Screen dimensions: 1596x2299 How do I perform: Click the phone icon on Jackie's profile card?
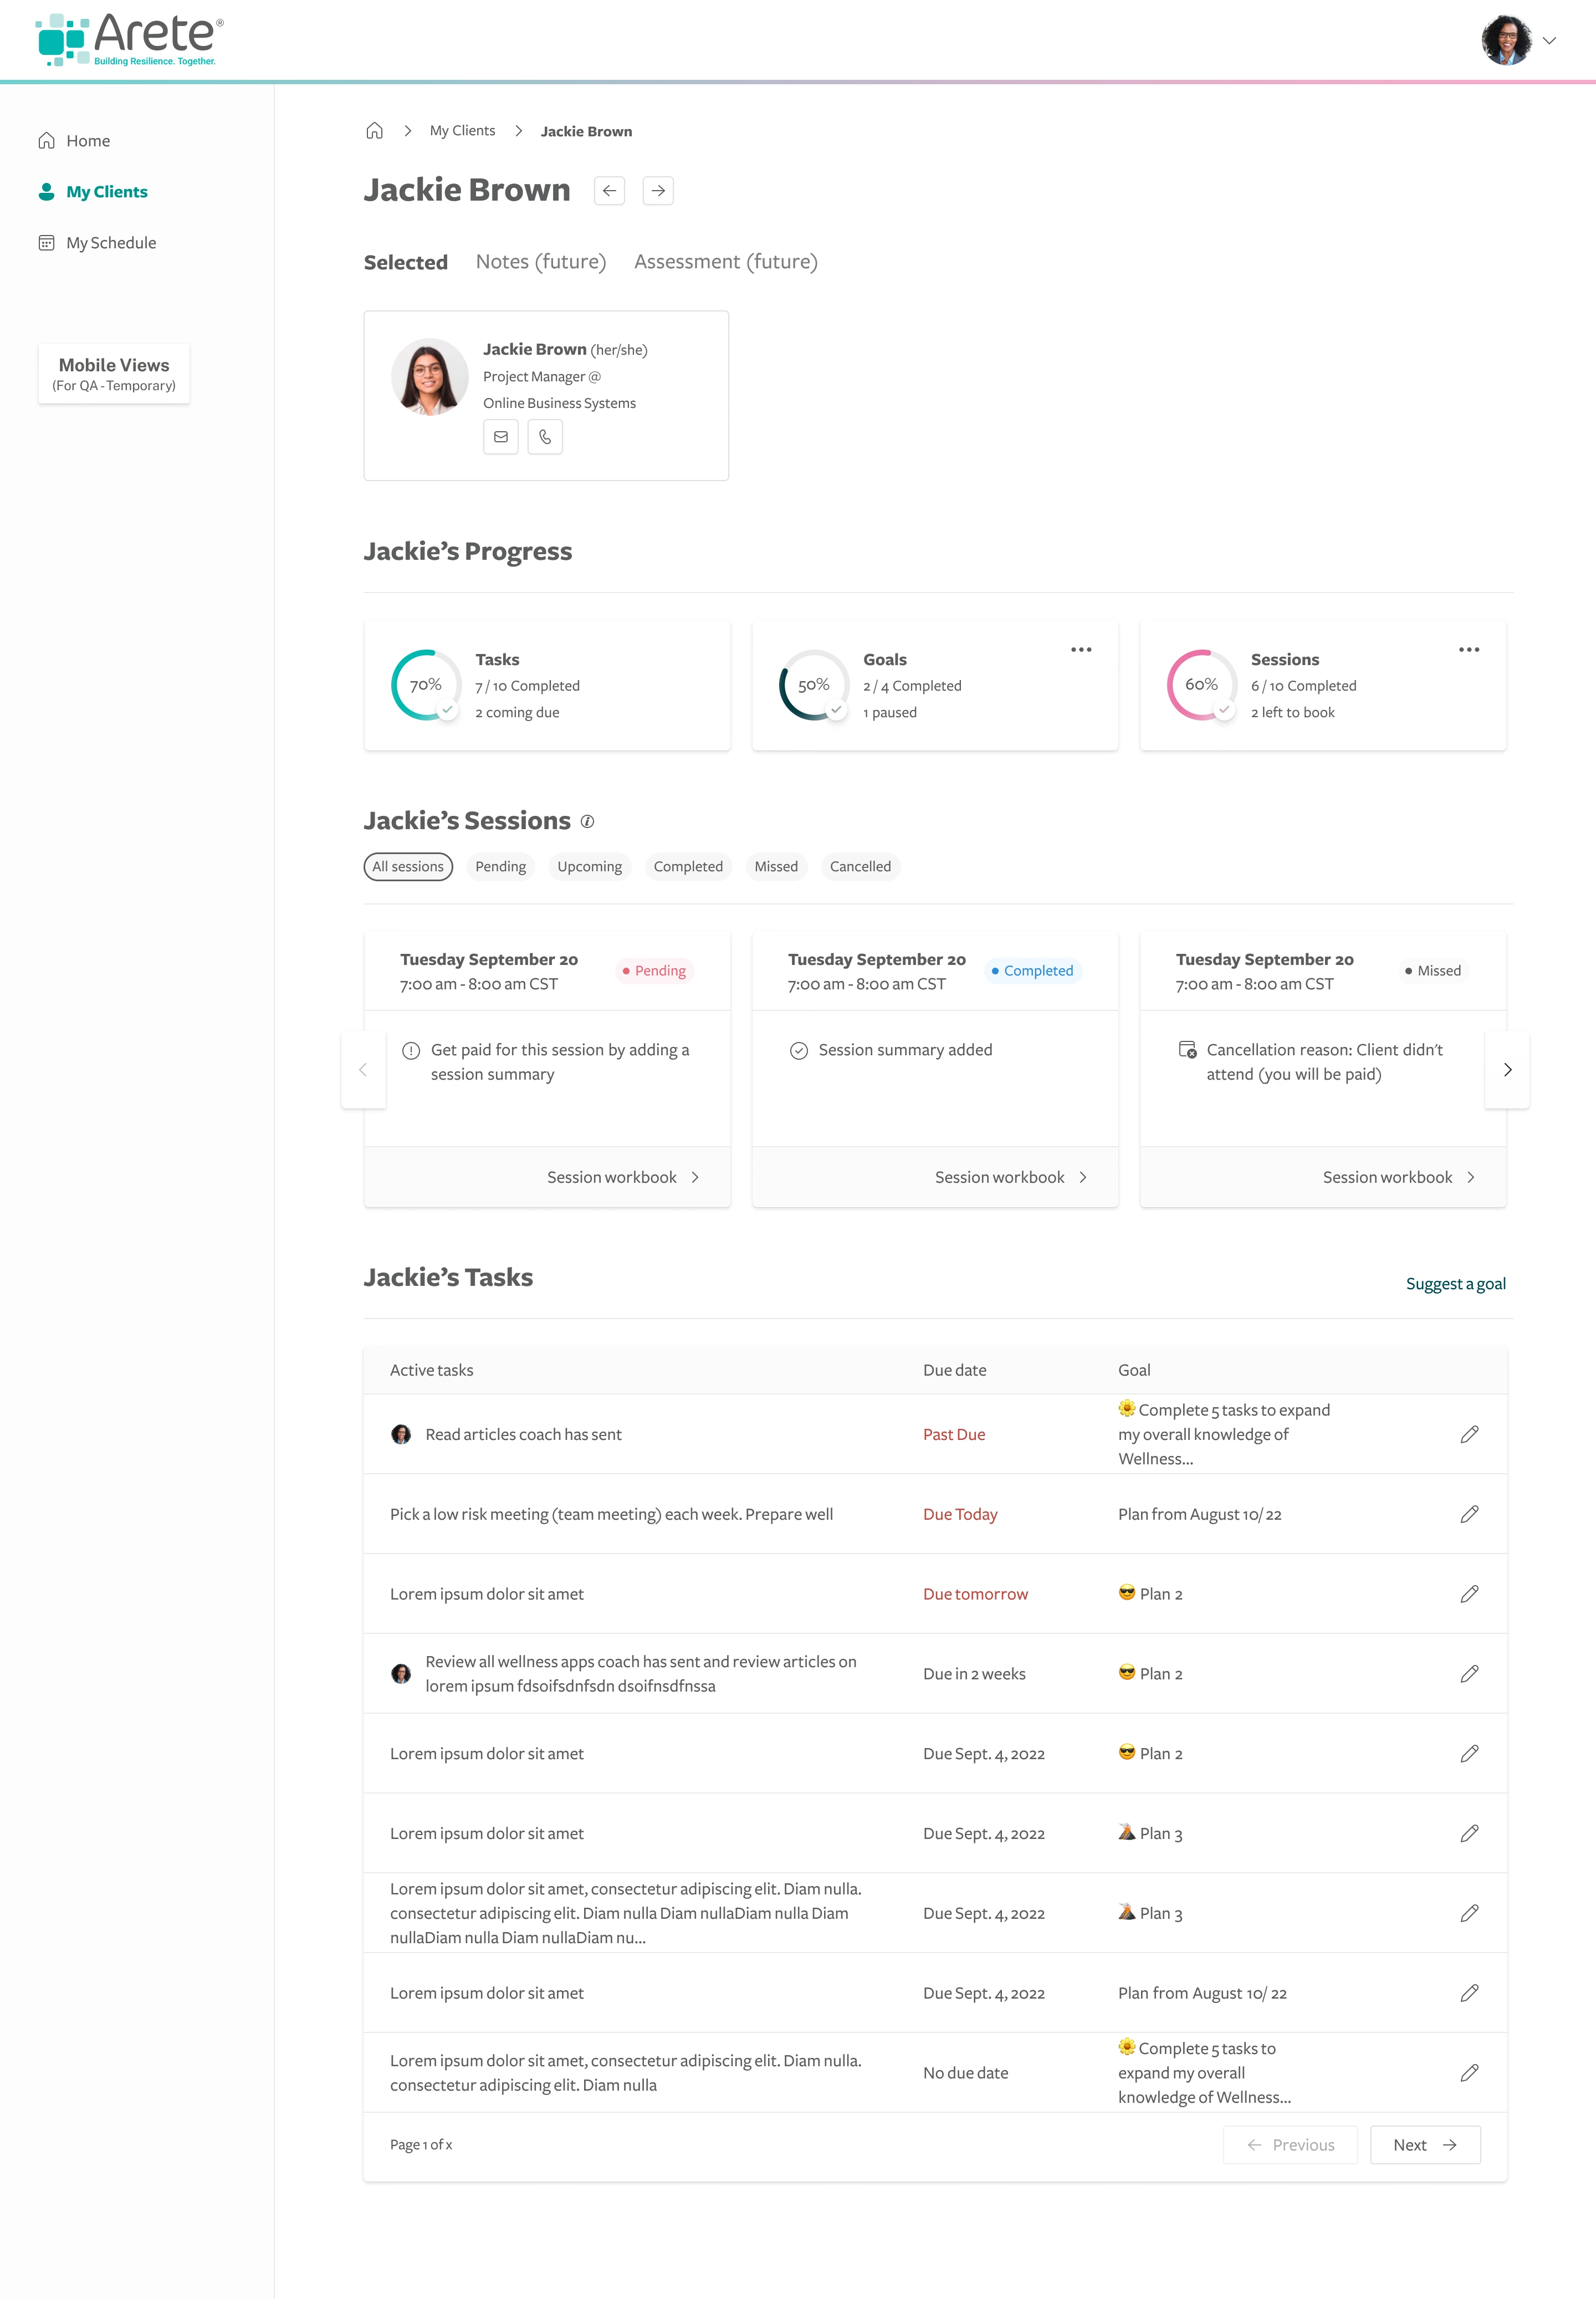[x=545, y=437]
